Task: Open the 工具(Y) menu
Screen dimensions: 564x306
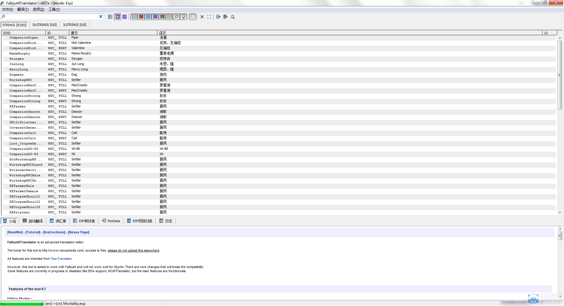Action: point(54,9)
